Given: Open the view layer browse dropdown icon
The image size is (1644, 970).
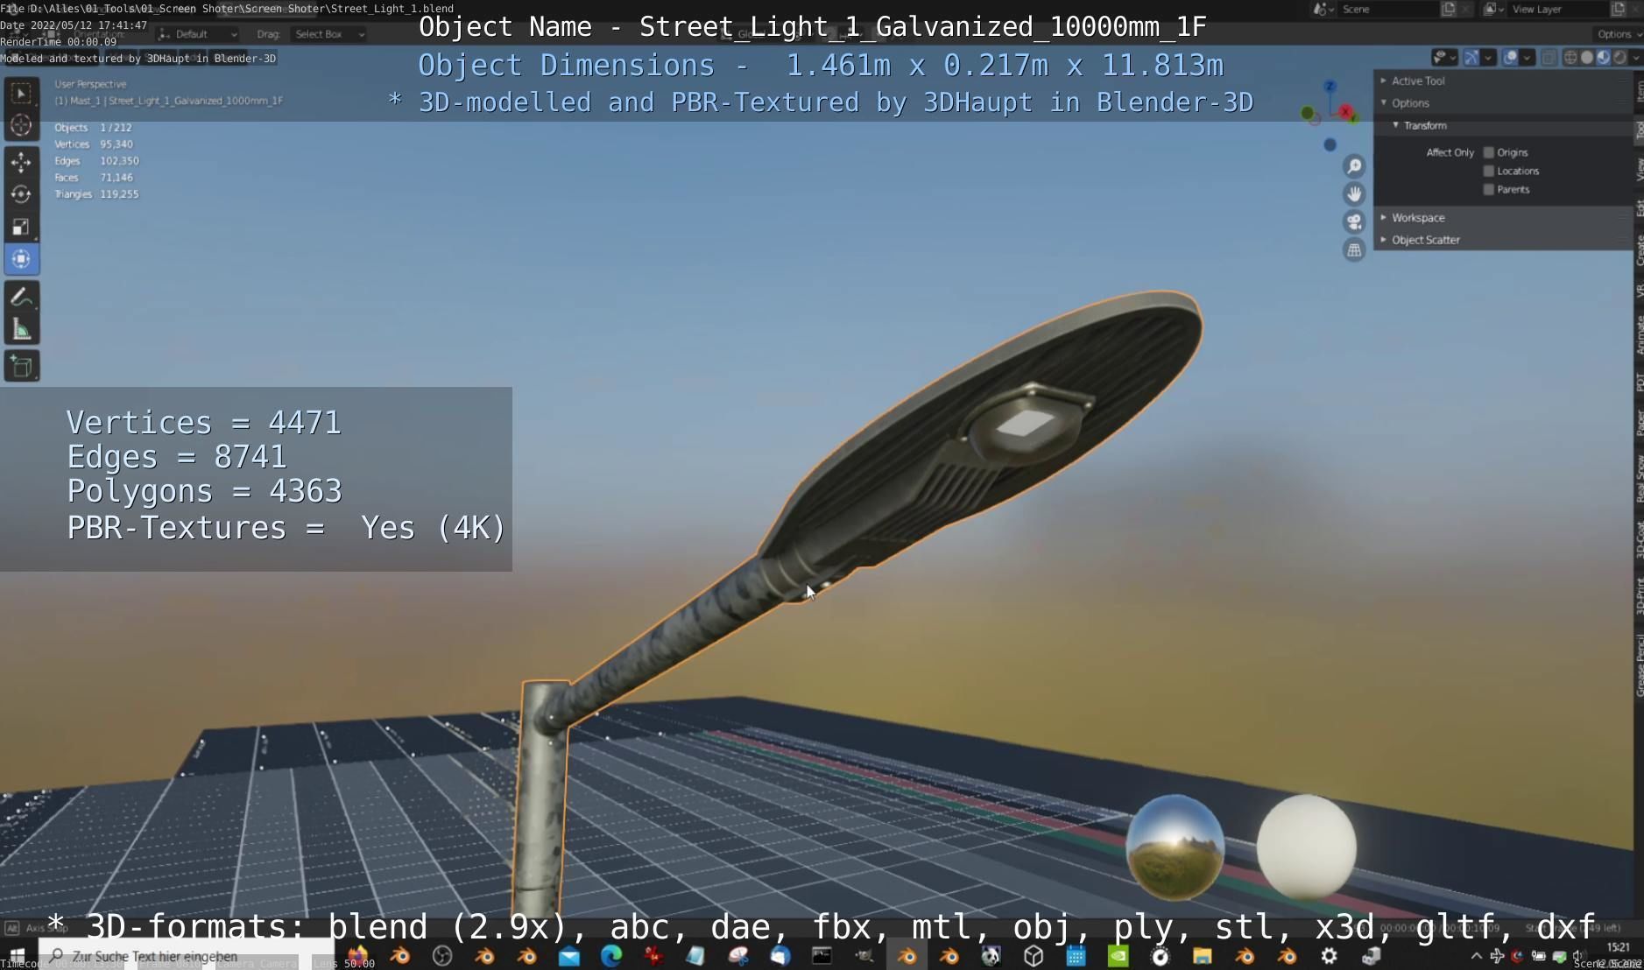Looking at the screenshot, I should pos(1494,9).
